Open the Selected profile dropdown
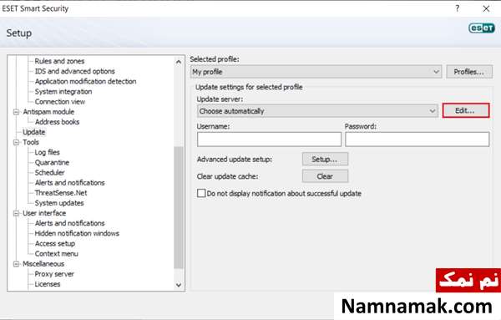This screenshot has height=320, width=501. click(x=316, y=72)
